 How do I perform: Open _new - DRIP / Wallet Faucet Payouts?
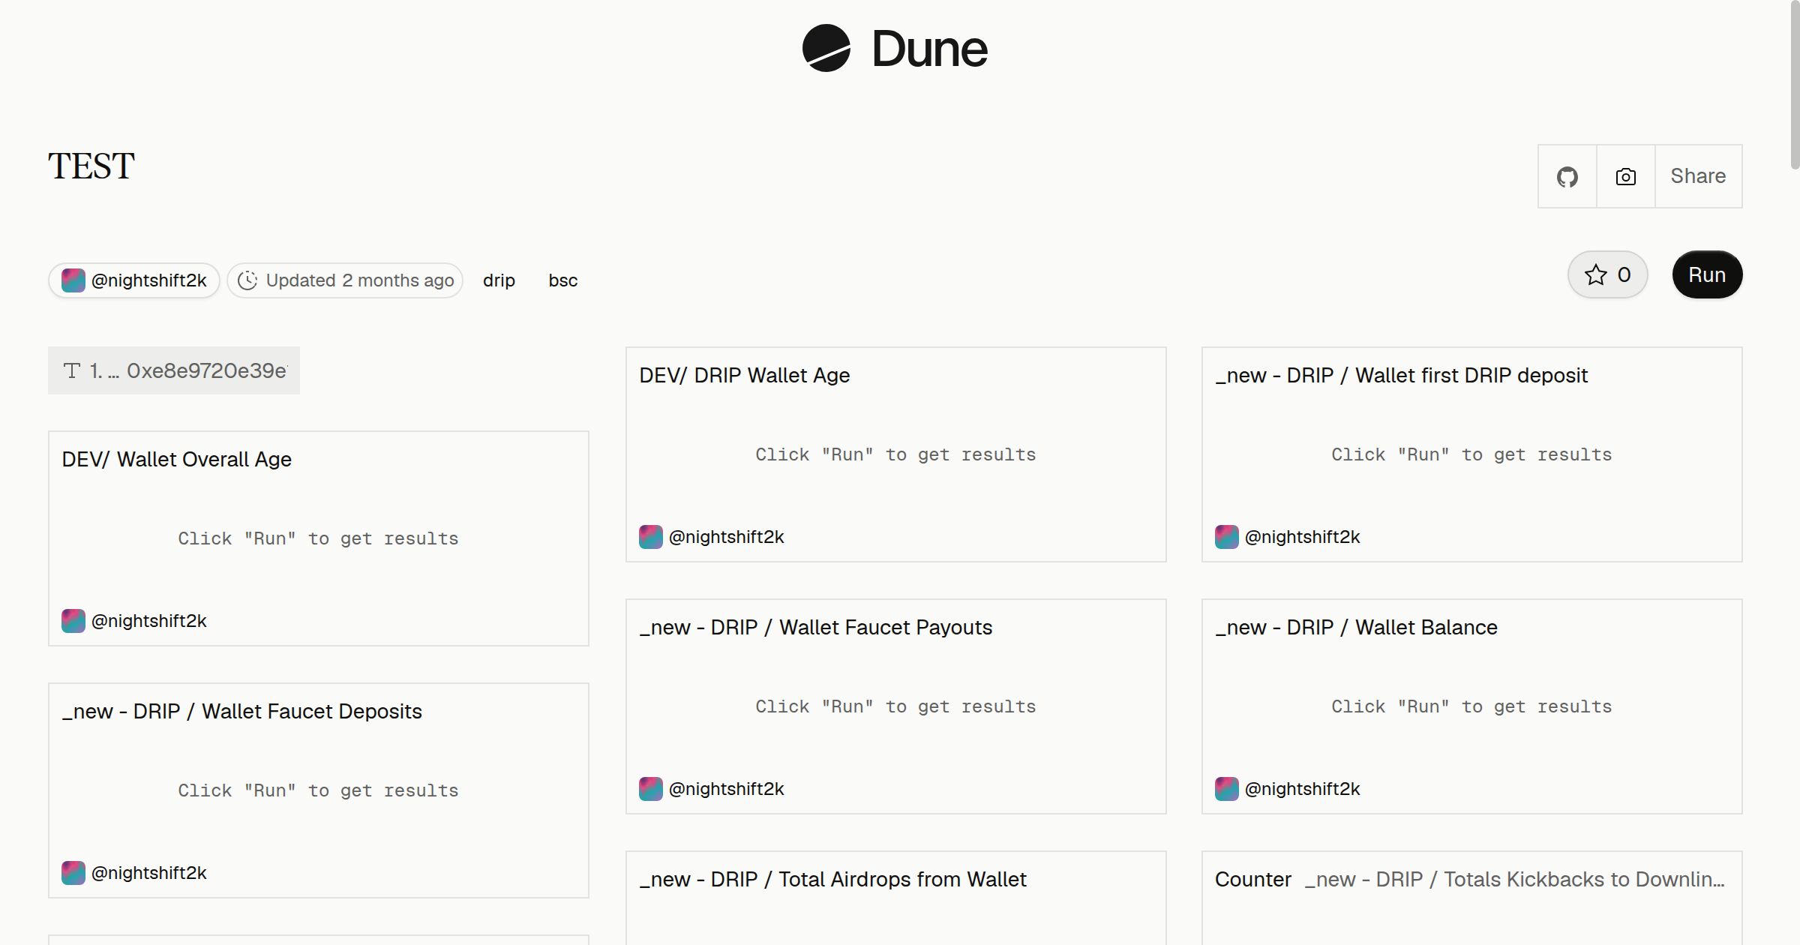pyautogui.click(x=815, y=627)
